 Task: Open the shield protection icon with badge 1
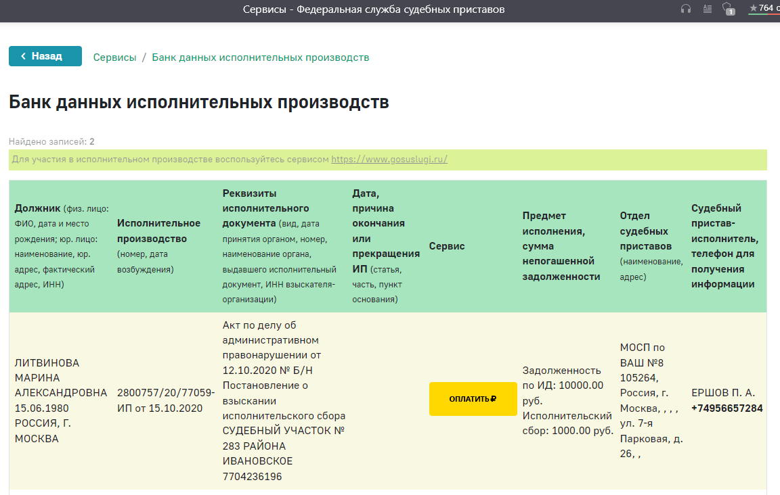click(729, 9)
